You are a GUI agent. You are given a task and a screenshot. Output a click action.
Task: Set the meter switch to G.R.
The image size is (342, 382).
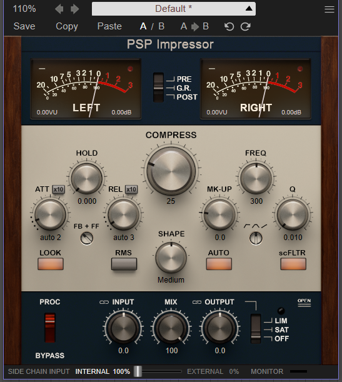click(x=184, y=88)
